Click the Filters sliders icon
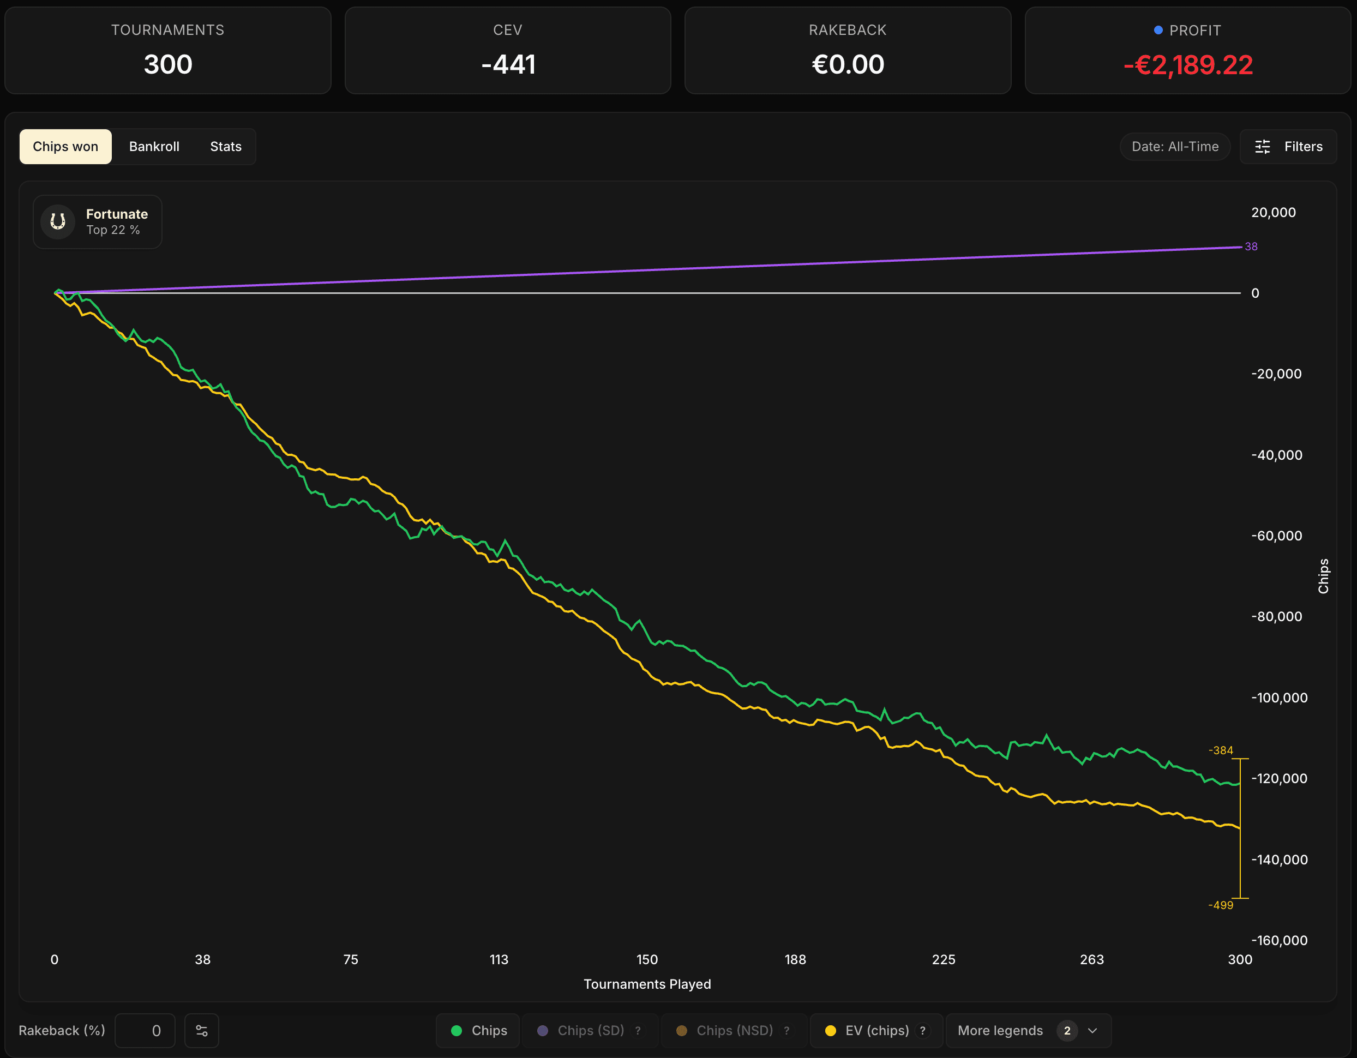The width and height of the screenshot is (1357, 1058). tap(1262, 147)
